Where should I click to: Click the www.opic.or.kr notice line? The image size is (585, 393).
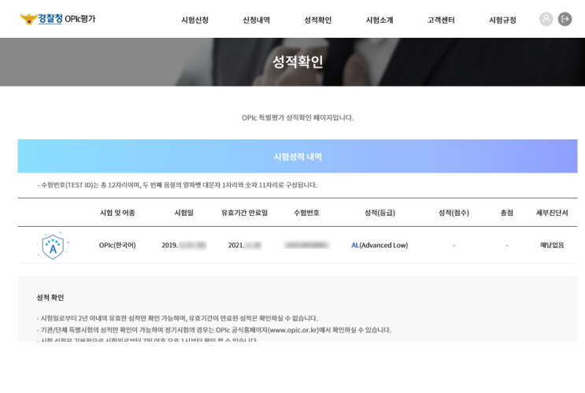click(x=214, y=330)
